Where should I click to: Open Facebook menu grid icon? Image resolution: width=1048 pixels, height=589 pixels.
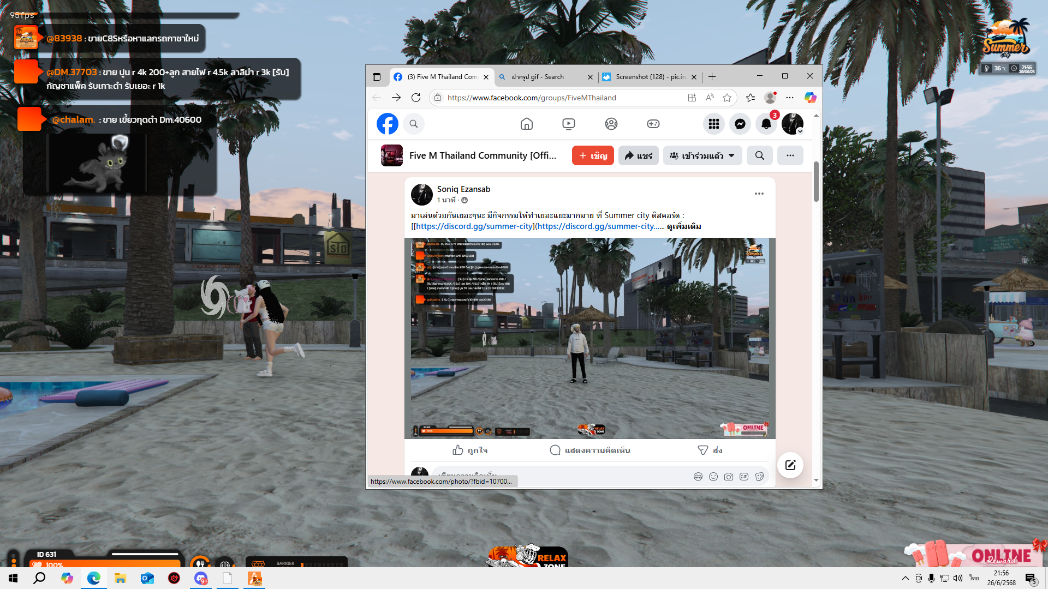point(713,124)
